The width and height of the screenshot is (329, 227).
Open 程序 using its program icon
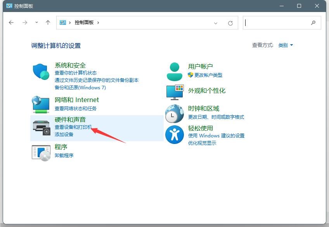coord(40,152)
